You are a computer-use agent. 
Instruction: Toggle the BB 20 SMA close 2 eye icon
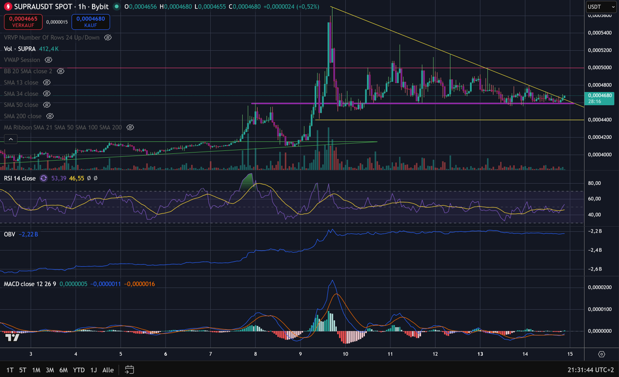pyautogui.click(x=61, y=71)
